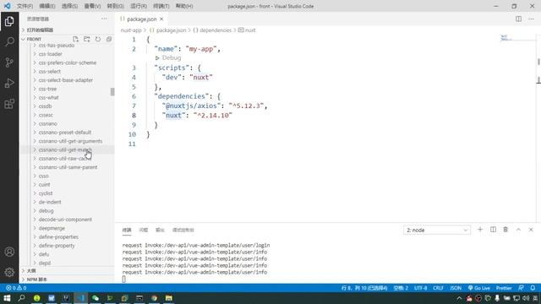Create a new terminal with plus icon
The image size is (541, 304).
(x=480, y=230)
